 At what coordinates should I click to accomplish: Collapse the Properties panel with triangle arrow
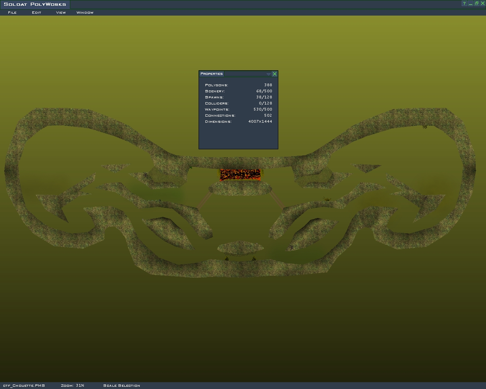click(x=268, y=74)
